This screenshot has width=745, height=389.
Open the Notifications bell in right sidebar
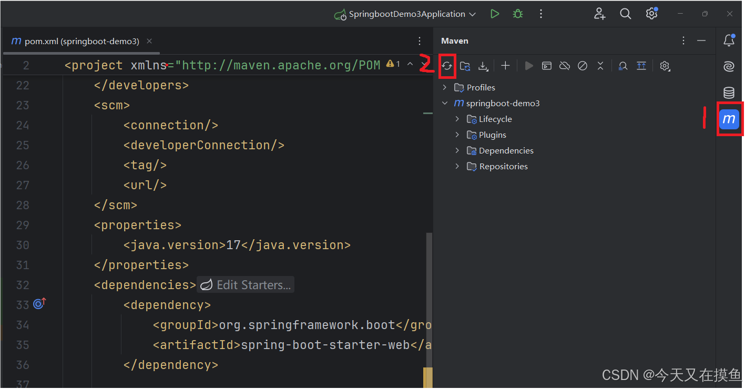click(729, 40)
